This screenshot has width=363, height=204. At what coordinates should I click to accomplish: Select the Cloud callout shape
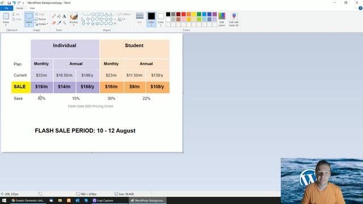111,24
